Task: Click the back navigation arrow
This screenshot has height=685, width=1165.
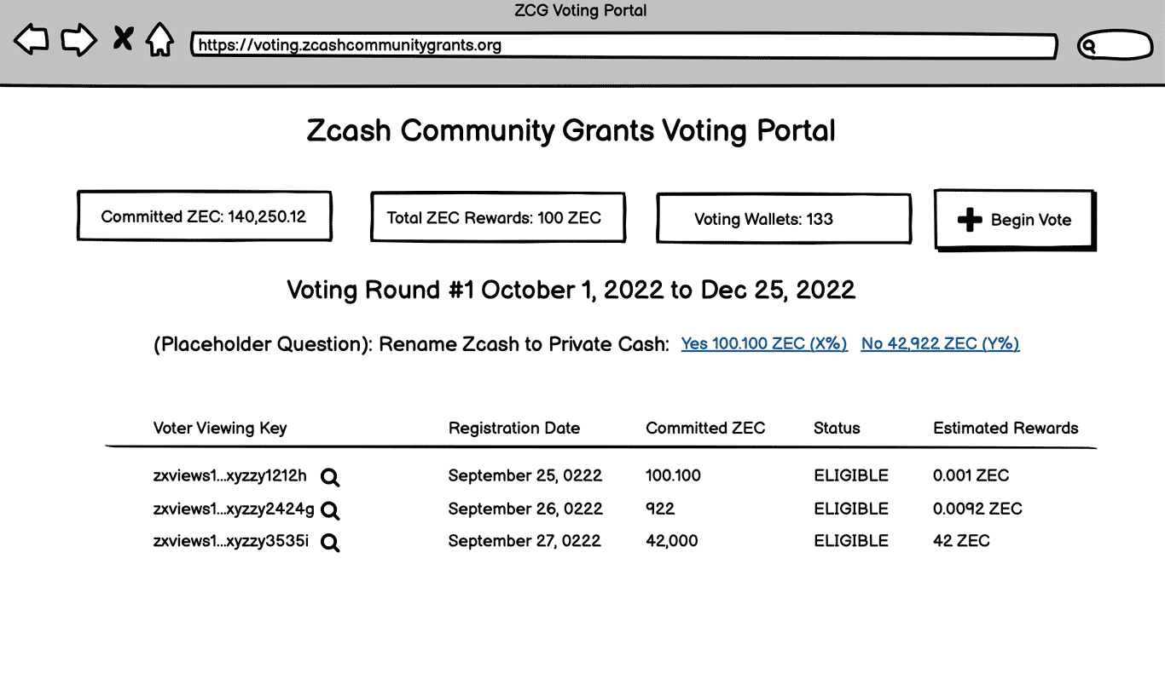Action: coord(31,38)
